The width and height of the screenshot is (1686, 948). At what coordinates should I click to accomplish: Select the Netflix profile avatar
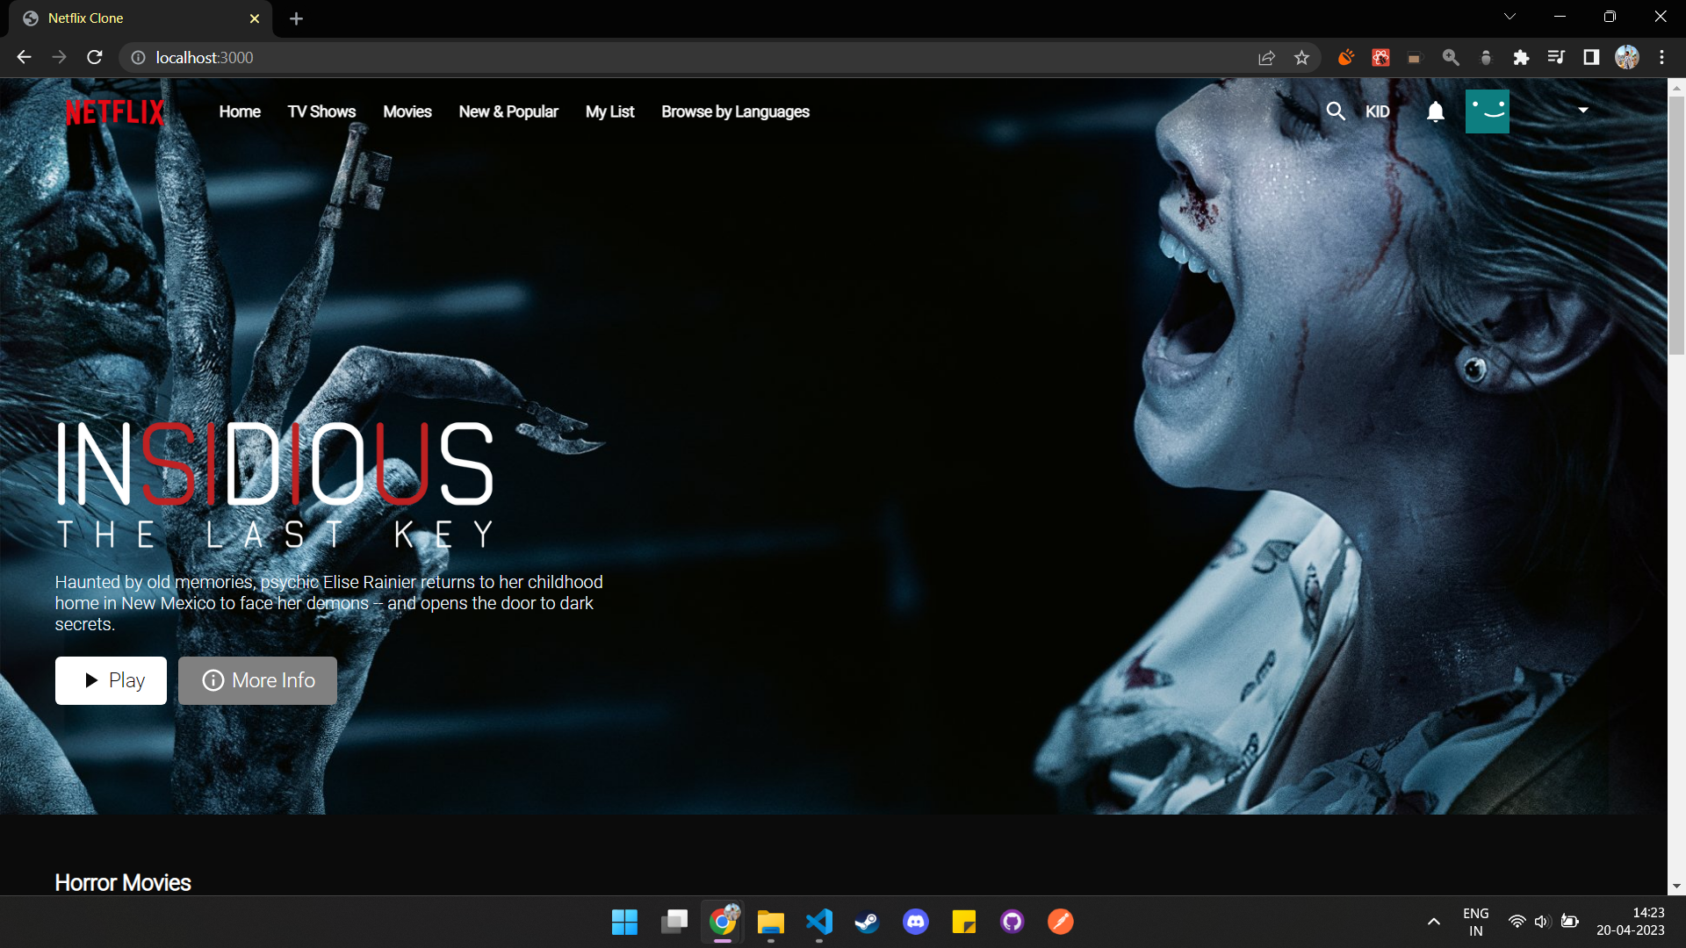[x=1488, y=111]
